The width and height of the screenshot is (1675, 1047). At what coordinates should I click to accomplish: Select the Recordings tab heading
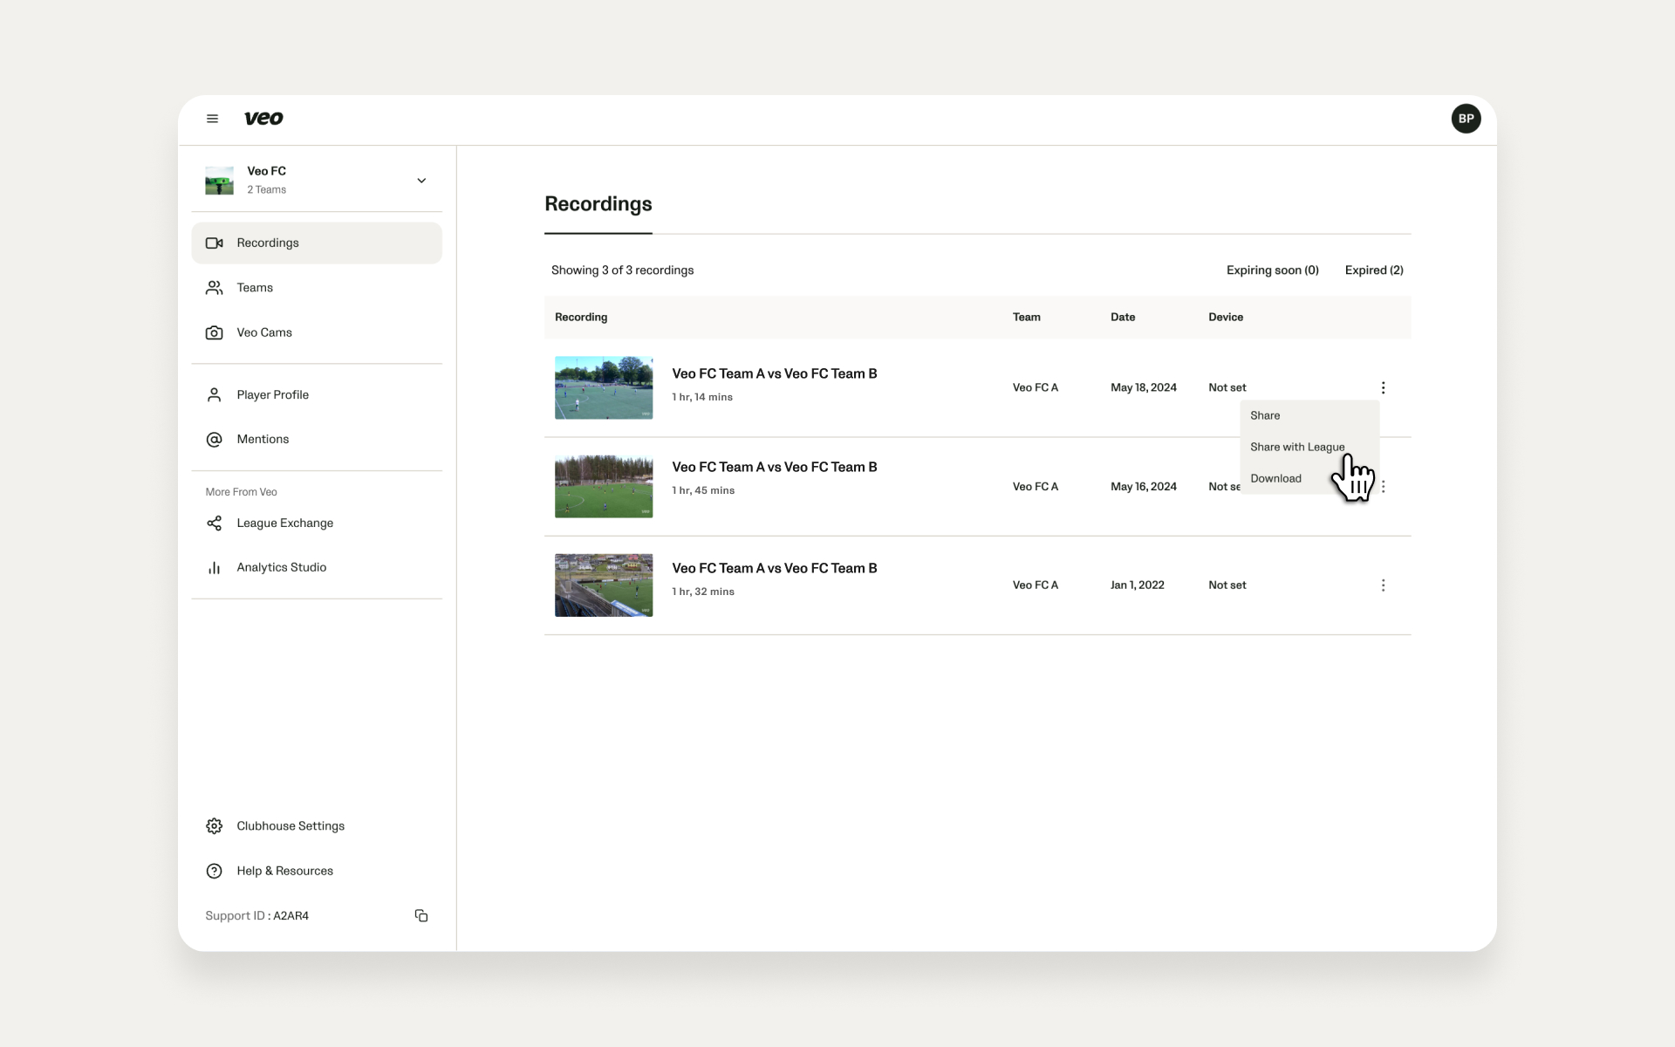598,204
